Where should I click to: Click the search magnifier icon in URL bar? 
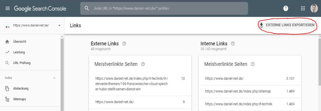[x=87, y=8]
